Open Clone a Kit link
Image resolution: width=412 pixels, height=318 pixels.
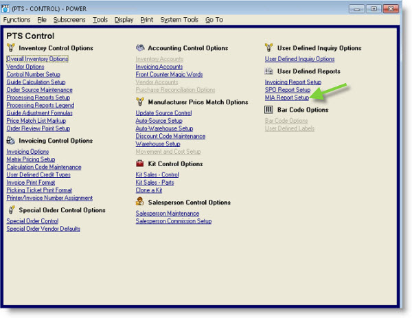149,190
